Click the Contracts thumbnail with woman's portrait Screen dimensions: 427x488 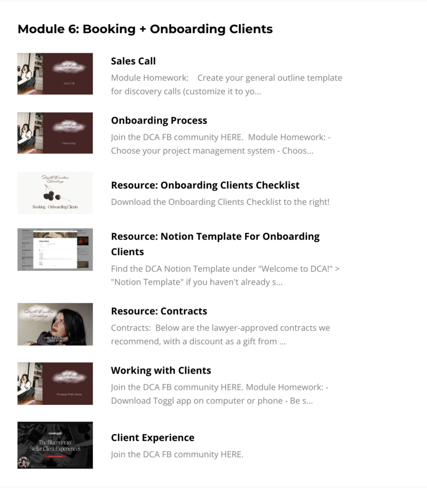click(55, 324)
